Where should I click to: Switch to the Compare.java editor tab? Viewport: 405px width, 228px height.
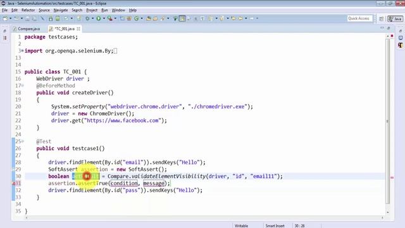[27, 28]
